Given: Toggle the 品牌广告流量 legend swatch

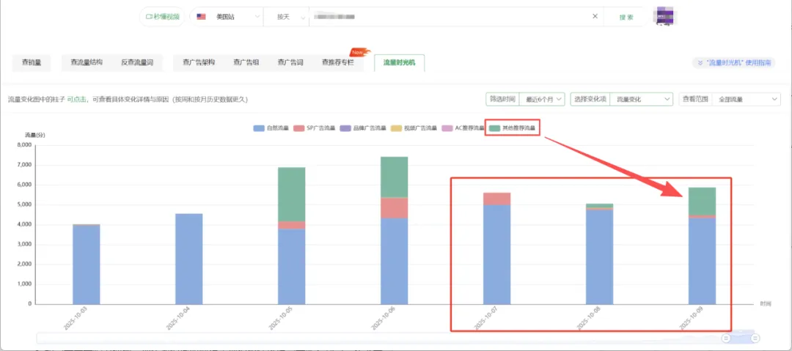Looking at the screenshot, I should point(345,128).
